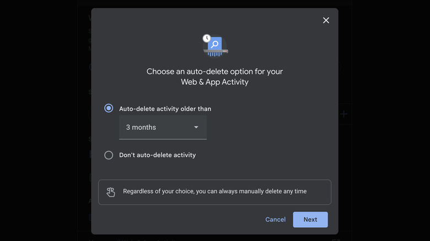
Task: Click the 'Auto-delete activity older than' label text
Action: pyautogui.click(x=165, y=109)
